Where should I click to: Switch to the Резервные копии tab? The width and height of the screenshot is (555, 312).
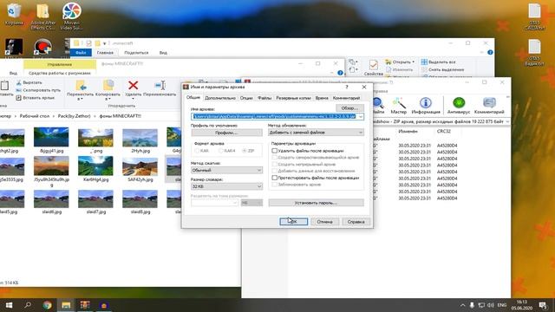(293, 98)
